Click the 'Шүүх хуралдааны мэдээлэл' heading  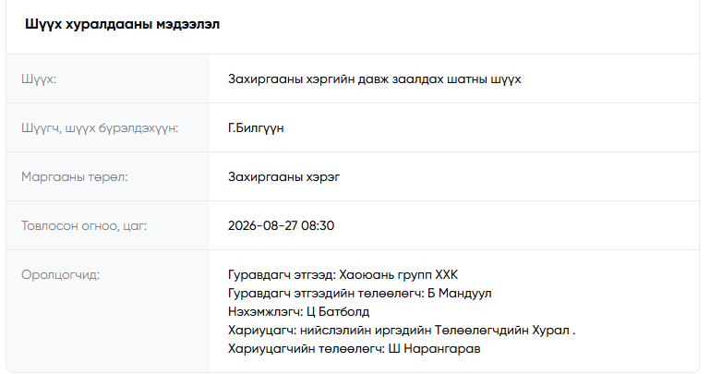click(x=122, y=24)
